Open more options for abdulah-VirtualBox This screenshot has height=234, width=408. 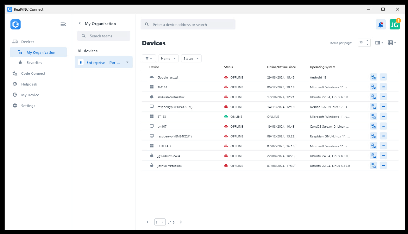[x=383, y=97]
